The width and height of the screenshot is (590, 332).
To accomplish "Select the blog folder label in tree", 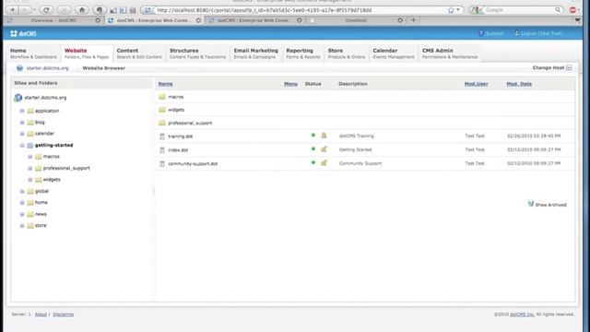I will (x=40, y=123).
